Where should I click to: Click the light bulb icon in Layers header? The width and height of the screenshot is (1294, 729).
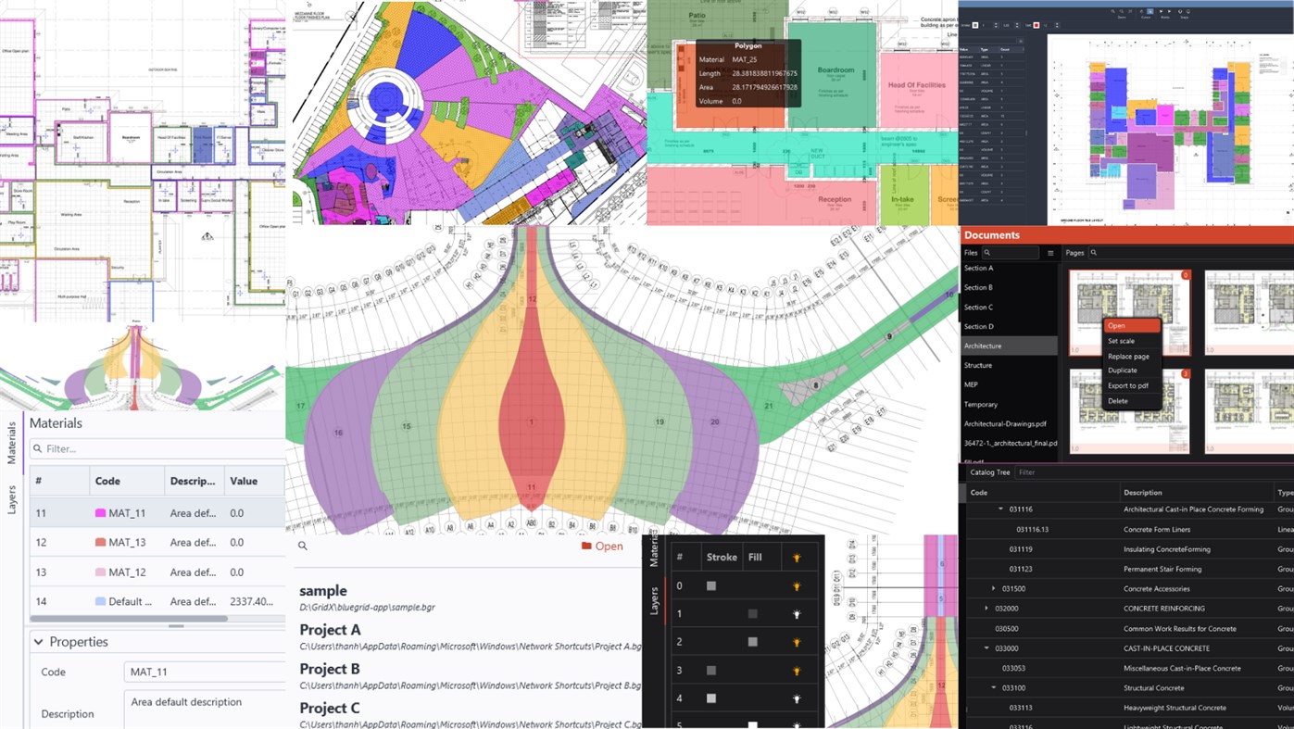click(796, 558)
